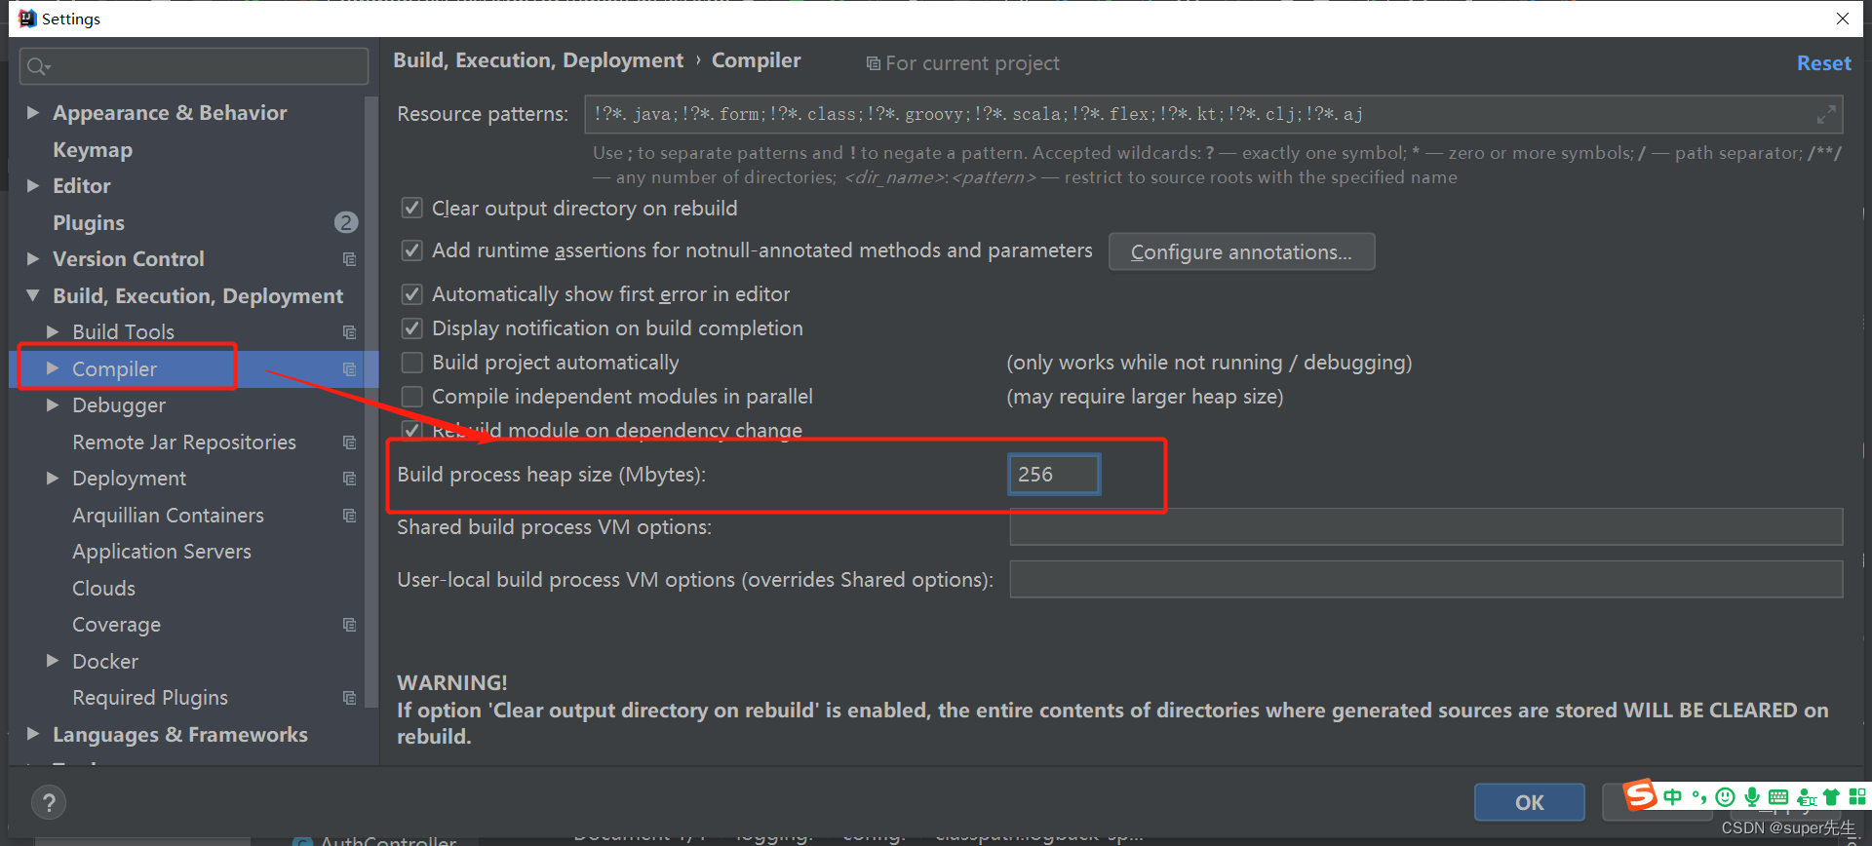
Task: Toggle Display notification on build completion
Action: click(412, 328)
